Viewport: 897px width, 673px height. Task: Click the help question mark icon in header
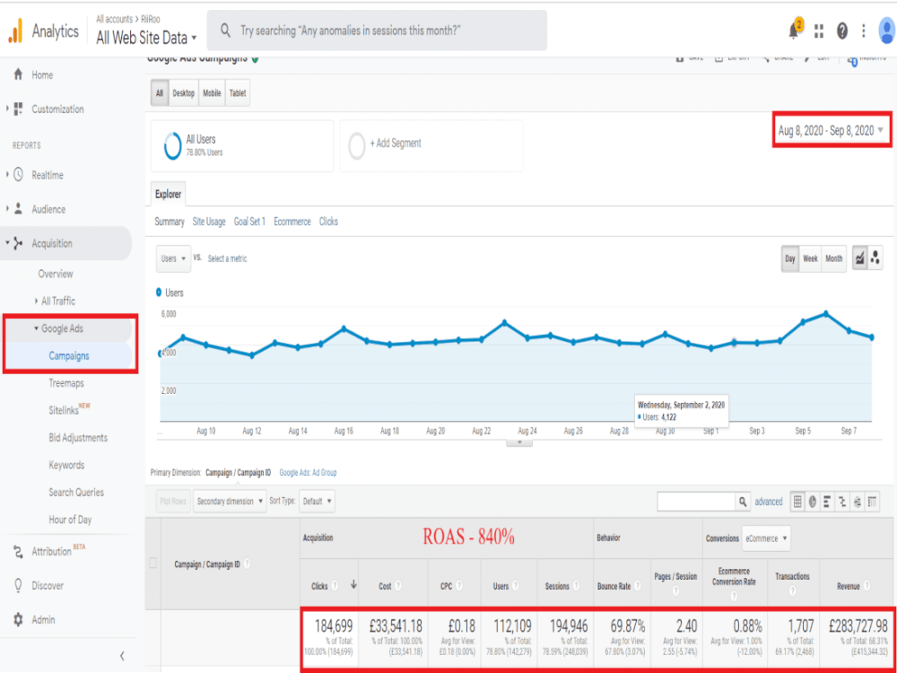point(841,31)
